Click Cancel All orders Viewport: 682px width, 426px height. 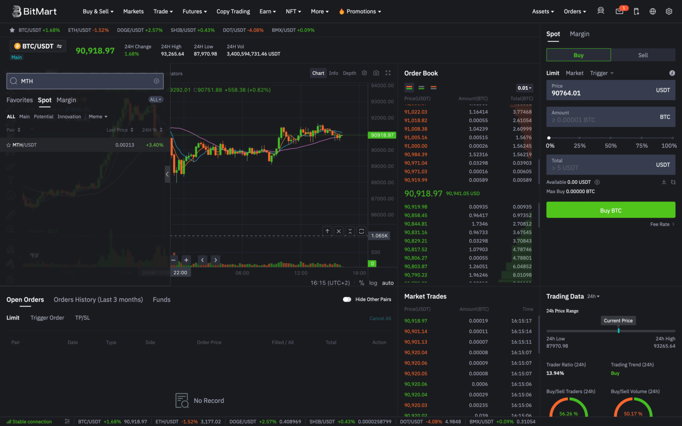(x=380, y=318)
